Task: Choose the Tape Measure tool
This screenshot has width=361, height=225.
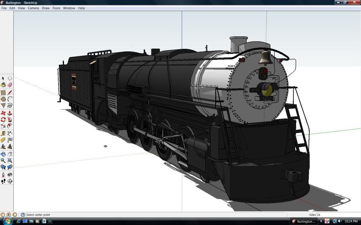Action: pyautogui.click(x=3, y=133)
